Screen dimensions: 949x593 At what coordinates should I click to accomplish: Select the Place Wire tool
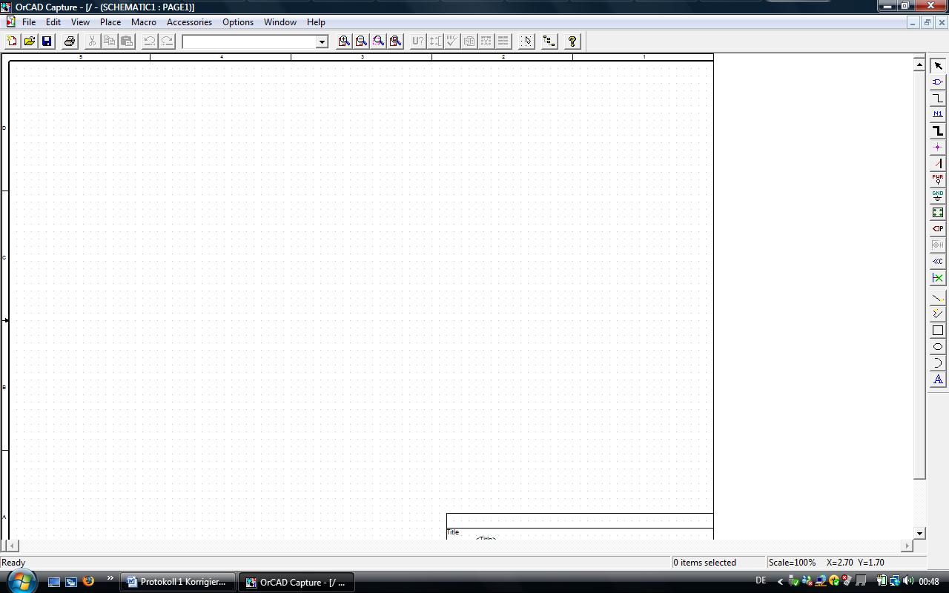click(938, 99)
